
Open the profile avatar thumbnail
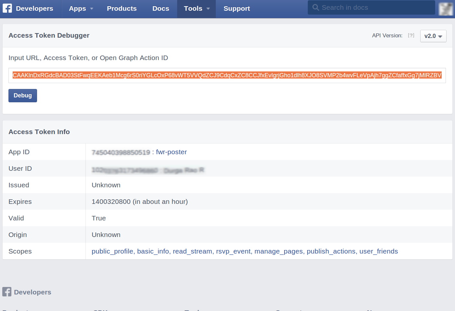pyautogui.click(x=446, y=9)
